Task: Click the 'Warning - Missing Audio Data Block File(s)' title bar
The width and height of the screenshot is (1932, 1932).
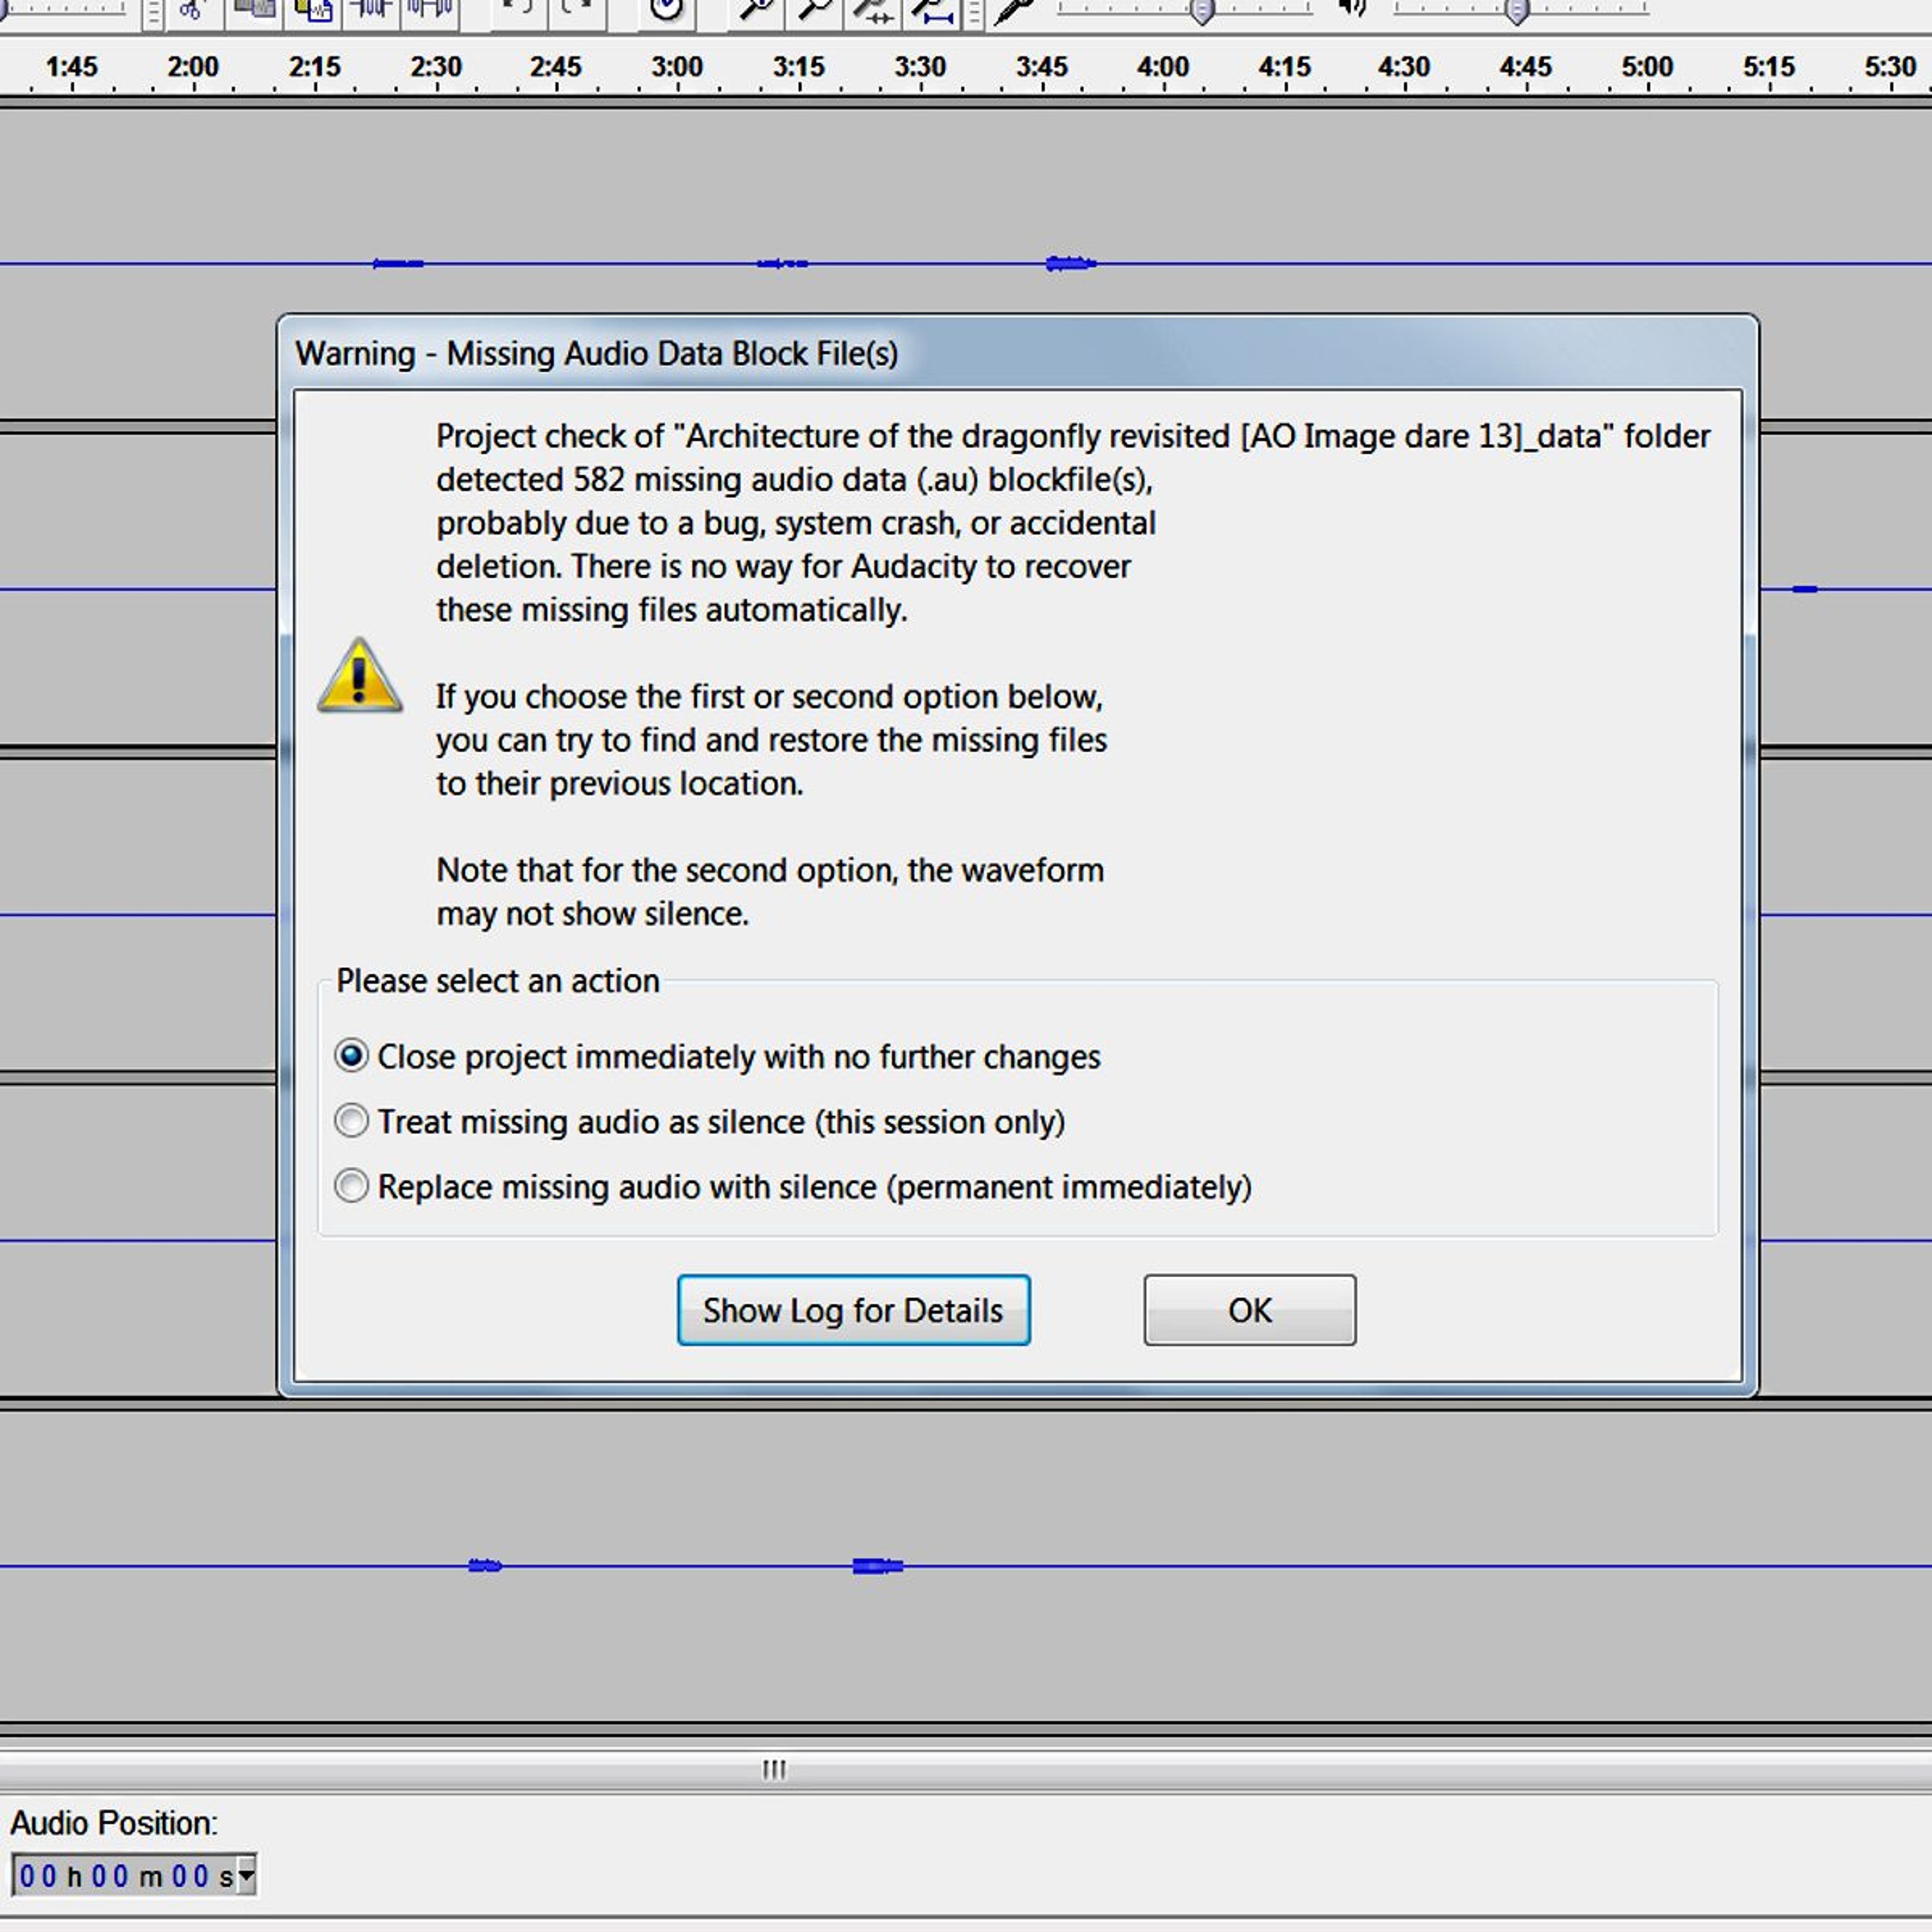Action: click(1018, 353)
